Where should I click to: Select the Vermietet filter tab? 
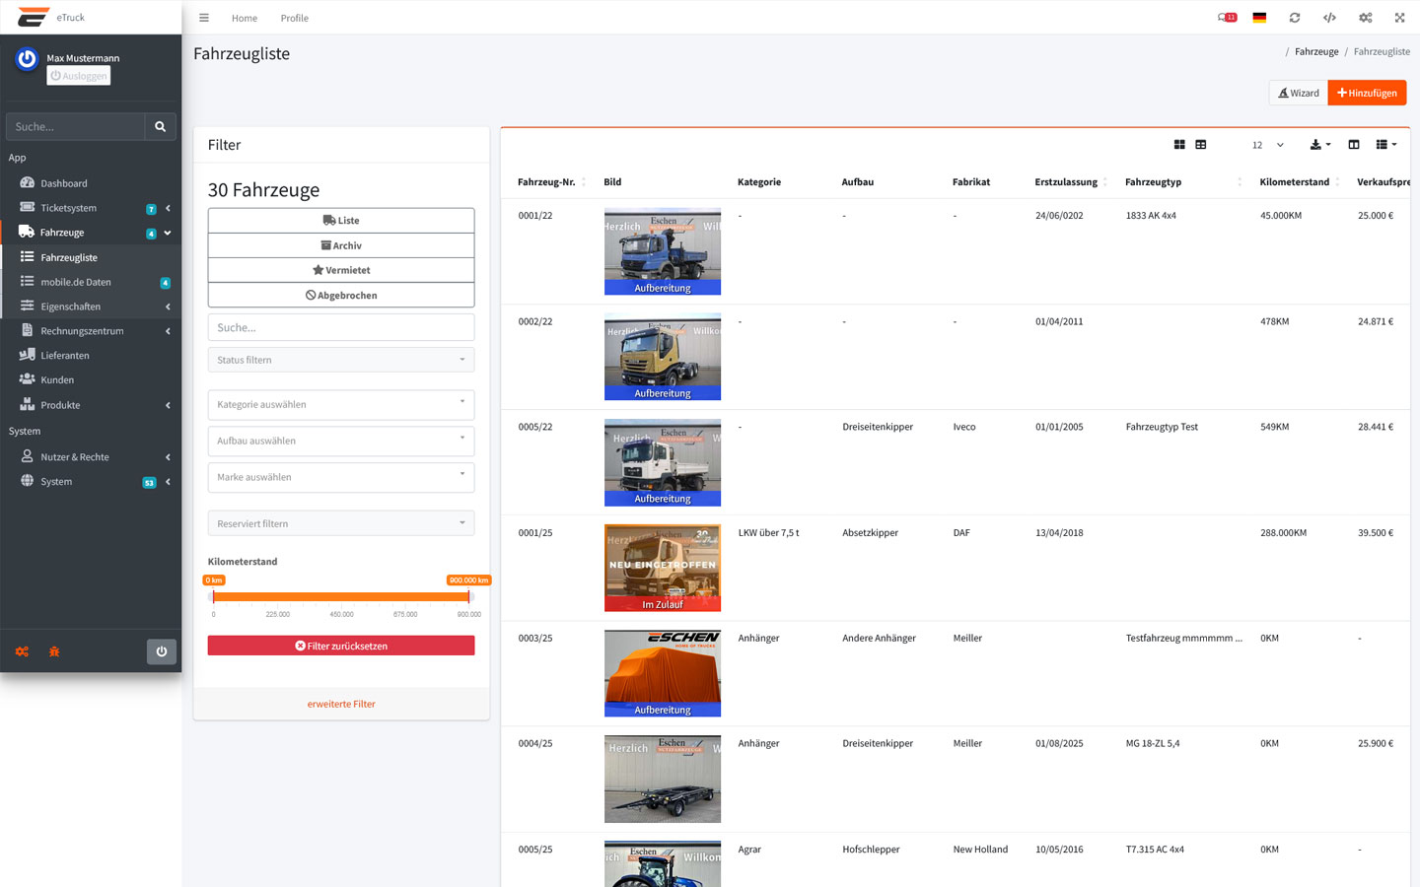pos(341,270)
